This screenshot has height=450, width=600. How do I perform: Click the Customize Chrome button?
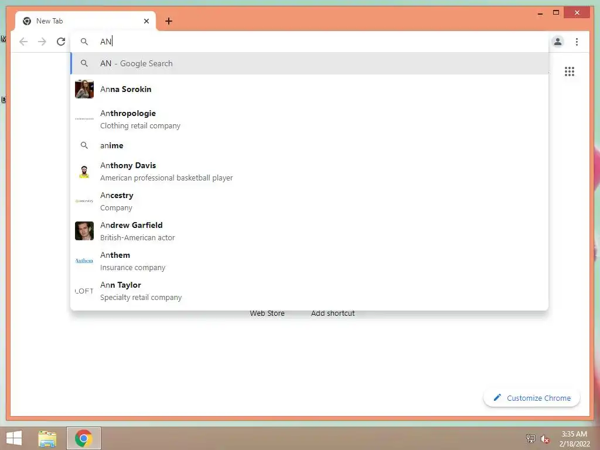click(x=532, y=398)
